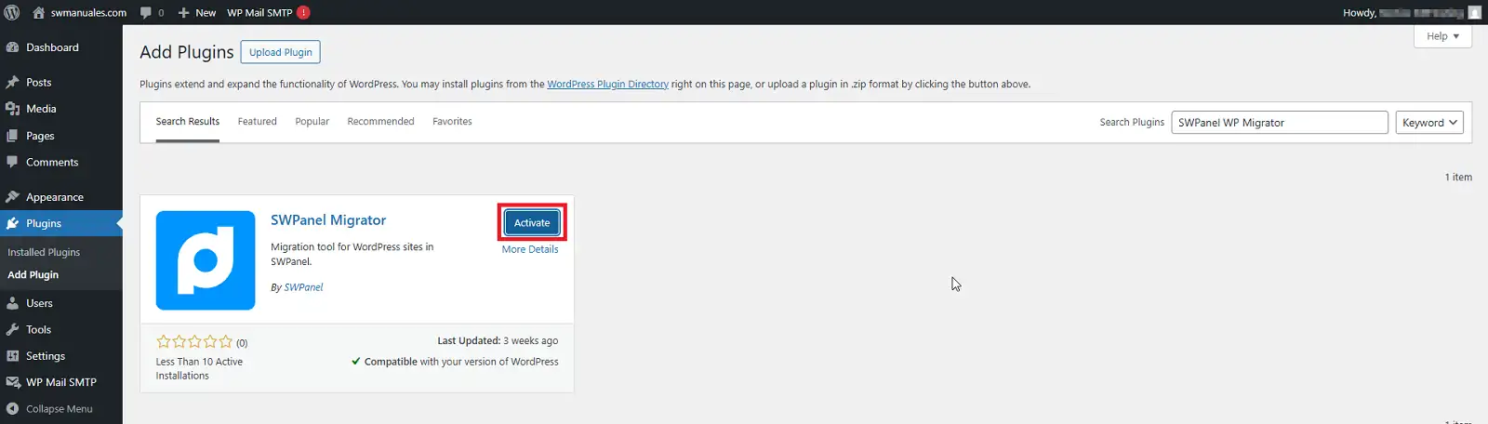
Task: Click the user avatar in admin bar
Action: pyautogui.click(x=1474, y=12)
